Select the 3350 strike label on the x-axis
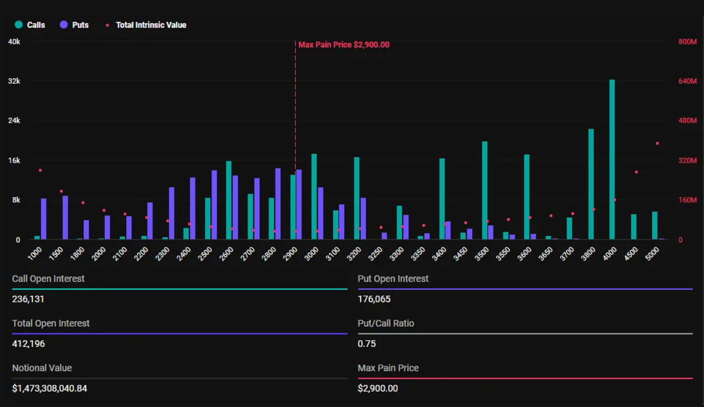The width and height of the screenshot is (704, 407). click(418, 253)
